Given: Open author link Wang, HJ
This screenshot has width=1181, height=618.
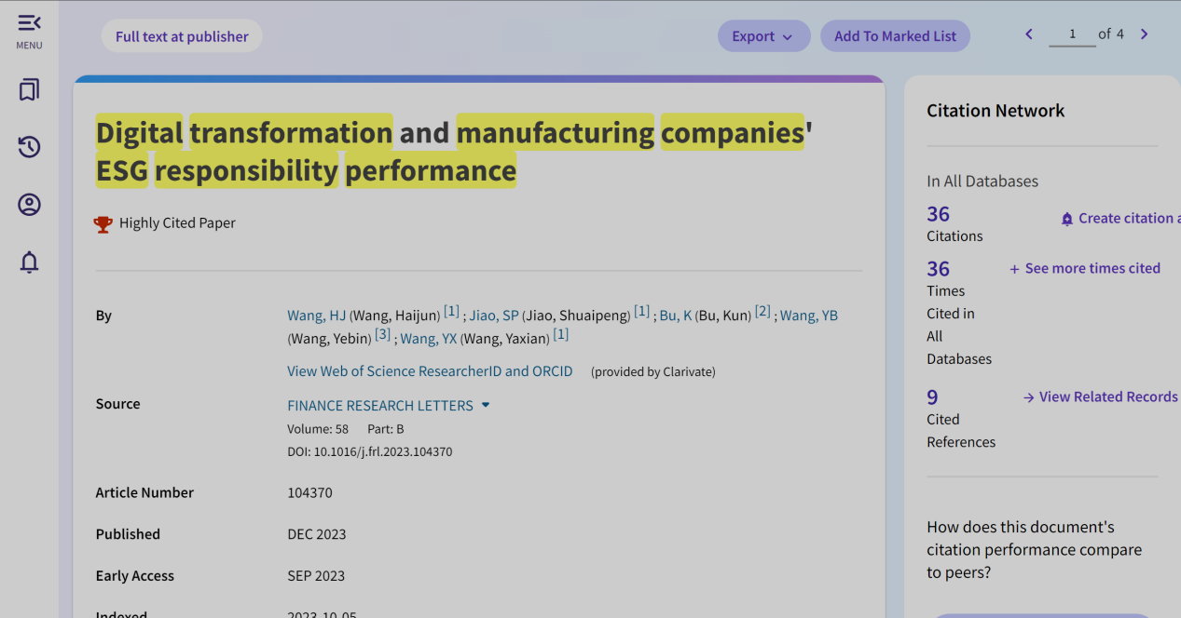Looking at the screenshot, I should (316, 316).
